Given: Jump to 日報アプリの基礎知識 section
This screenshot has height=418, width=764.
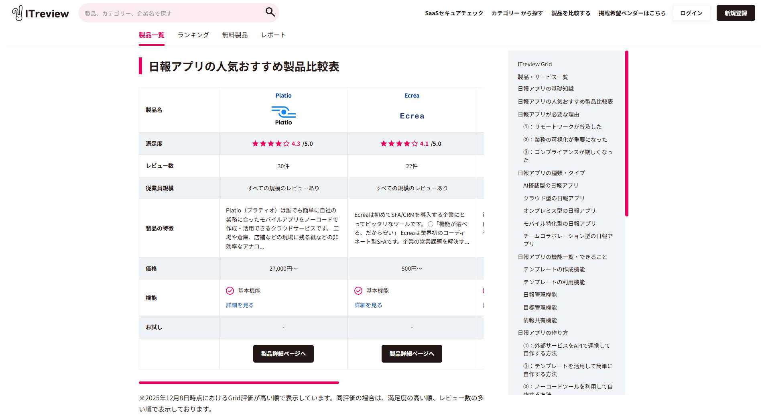Looking at the screenshot, I should point(546,89).
